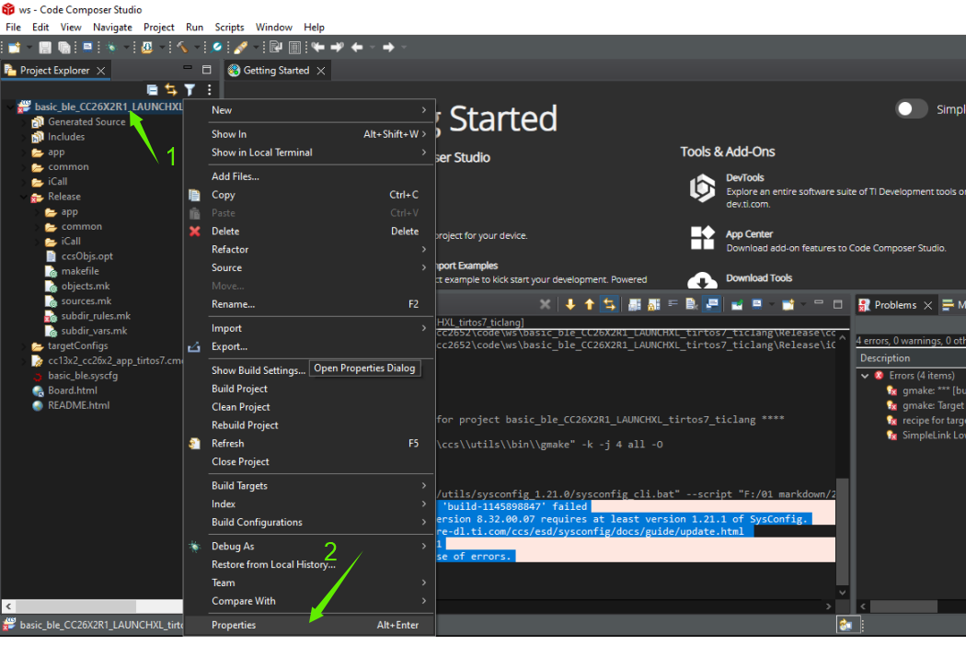Click the magnifier search toolbar icon

(x=217, y=48)
